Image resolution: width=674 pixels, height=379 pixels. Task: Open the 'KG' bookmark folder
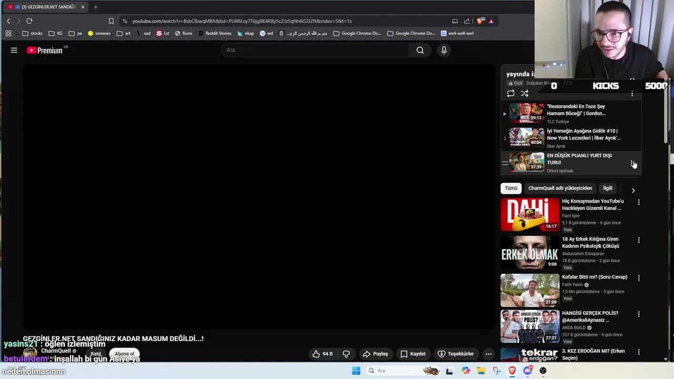pos(56,33)
